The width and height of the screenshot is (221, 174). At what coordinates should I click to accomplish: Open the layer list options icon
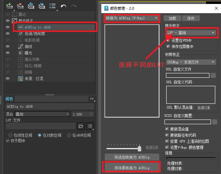52,6
